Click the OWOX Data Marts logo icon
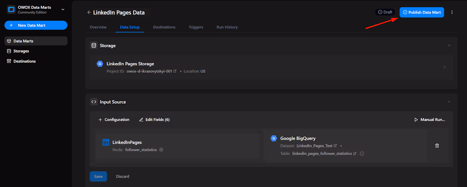Image resolution: width=467 pixels, height=187 pixels. [11, 10]
